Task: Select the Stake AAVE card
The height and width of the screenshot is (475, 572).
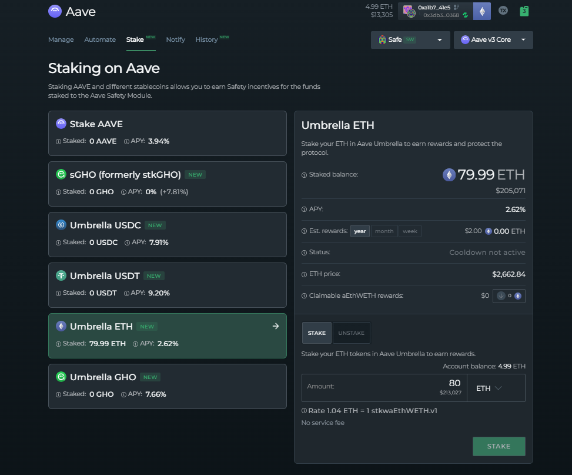Action: 168,134
